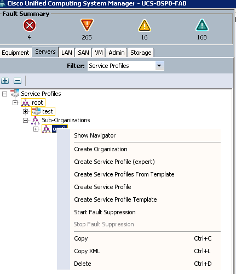Switch to the VM tab
The width and height of the screenshot is (236, 274).
[99, 53]
